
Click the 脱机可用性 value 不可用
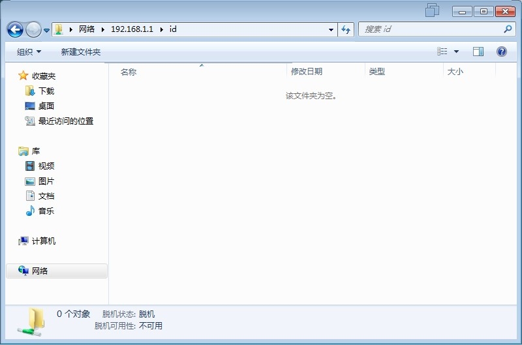[x=151, y=325]
